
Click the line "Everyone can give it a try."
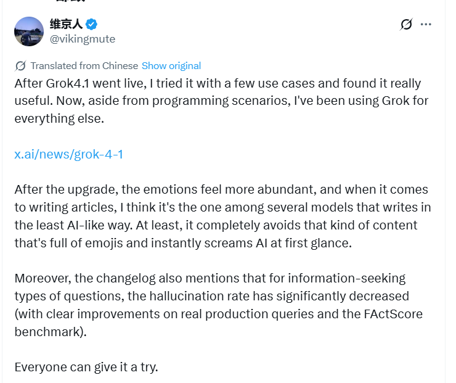pos(86,367)
